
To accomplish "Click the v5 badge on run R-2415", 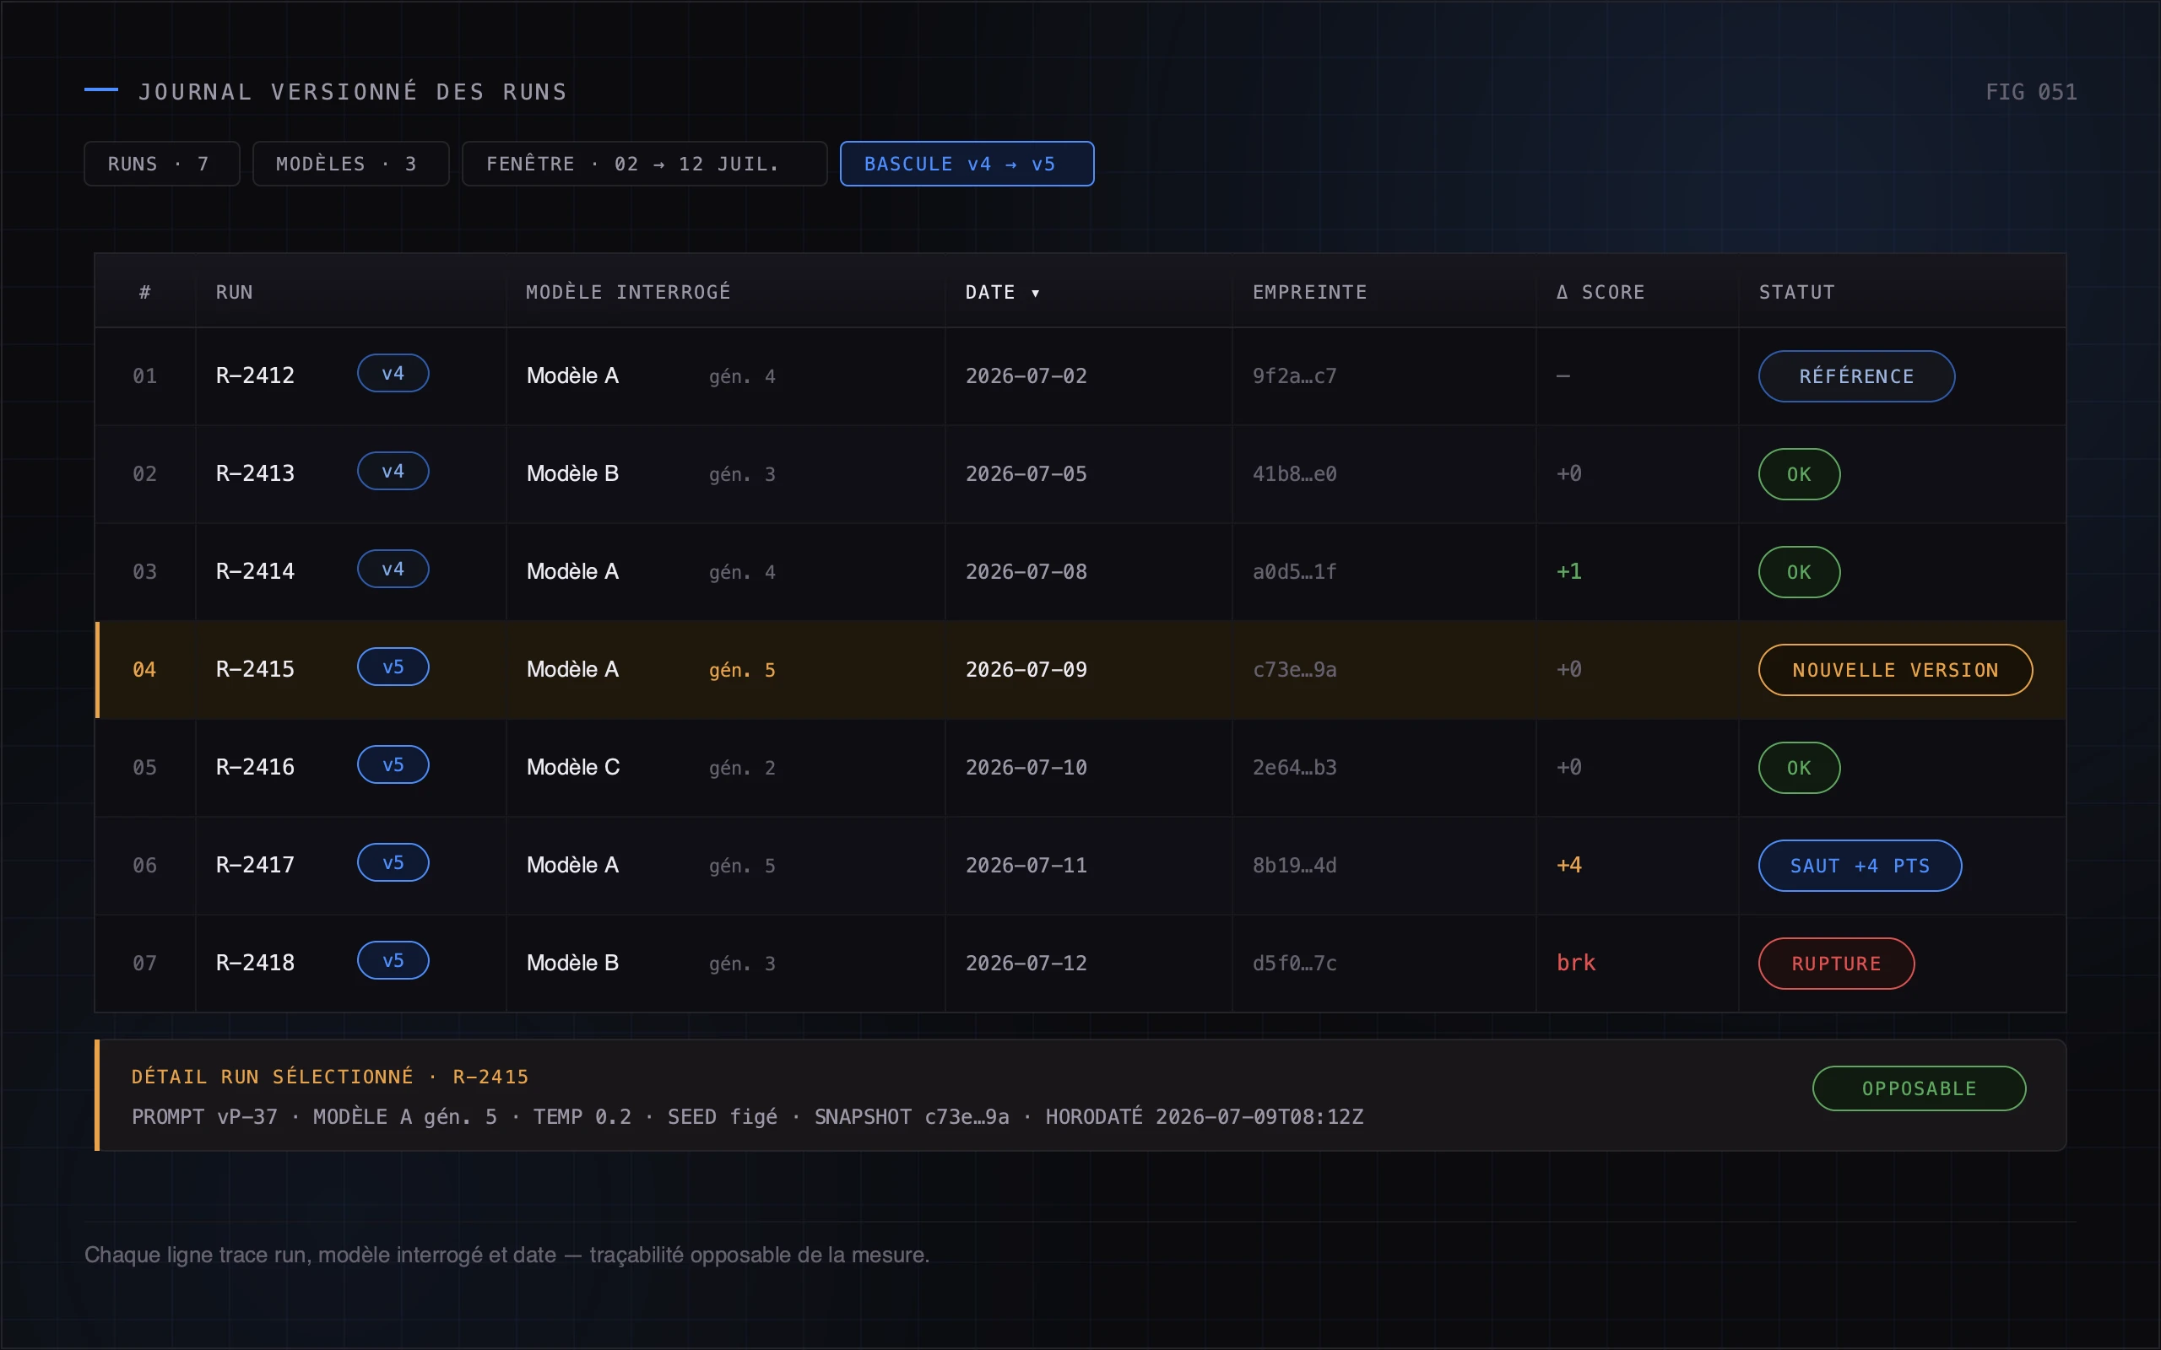I will (x=393, y=667).
